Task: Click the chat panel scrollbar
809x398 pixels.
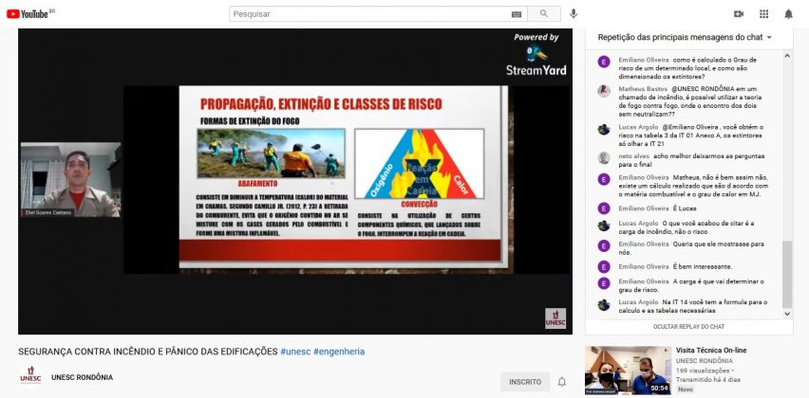Action: coord(786,275)
